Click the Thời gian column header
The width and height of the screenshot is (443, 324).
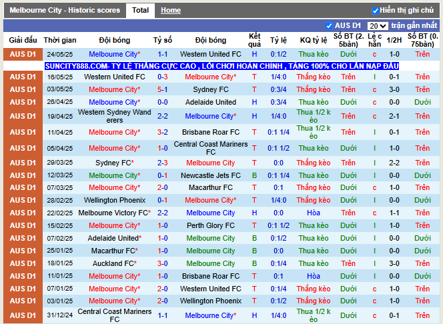(60, 40)
